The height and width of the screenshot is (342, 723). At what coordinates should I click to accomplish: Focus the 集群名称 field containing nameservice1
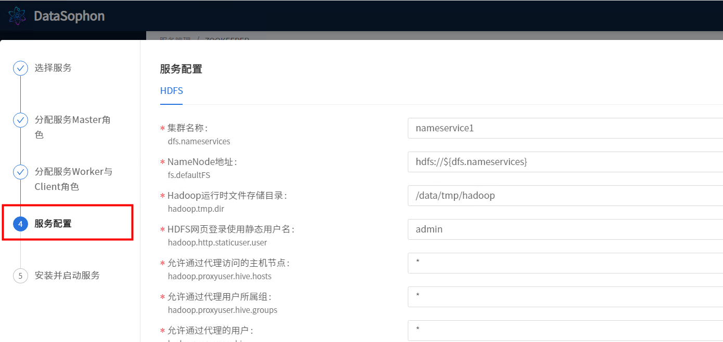(x=565, y=128)
